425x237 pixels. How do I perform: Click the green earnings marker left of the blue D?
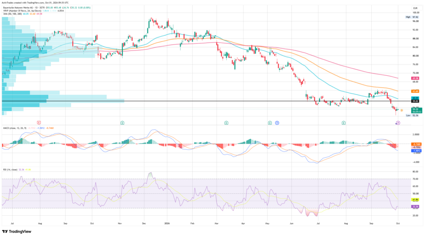(x=270, y=123)
